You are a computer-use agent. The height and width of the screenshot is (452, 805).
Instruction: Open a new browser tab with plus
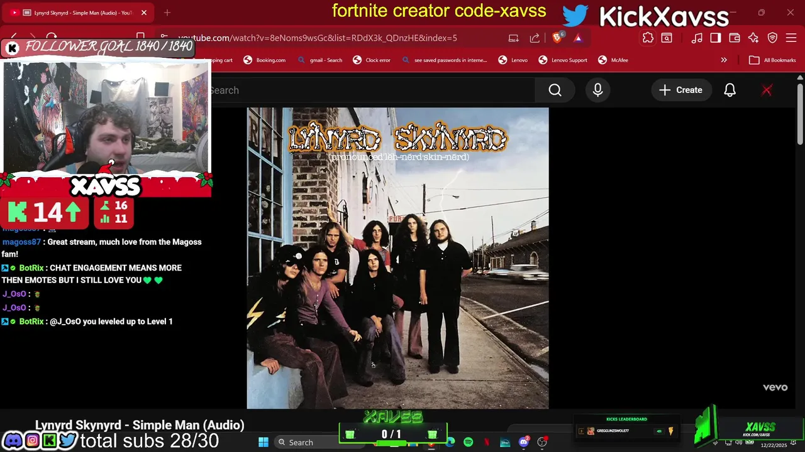click(x=167, y=13)
